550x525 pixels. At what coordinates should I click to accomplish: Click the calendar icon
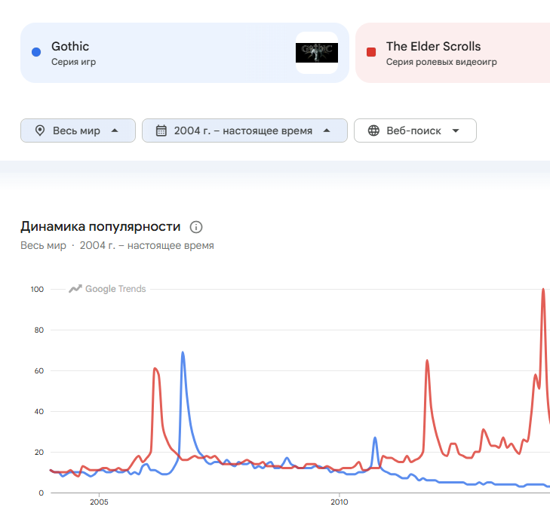pyautogui.click(x=161, y=130)
